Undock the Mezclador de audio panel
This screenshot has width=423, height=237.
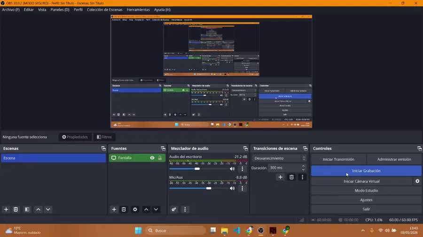tap(245, 148)
